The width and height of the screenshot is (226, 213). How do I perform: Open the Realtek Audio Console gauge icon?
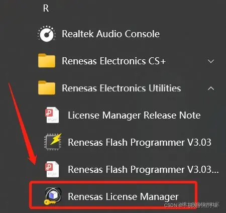point(47,34)
